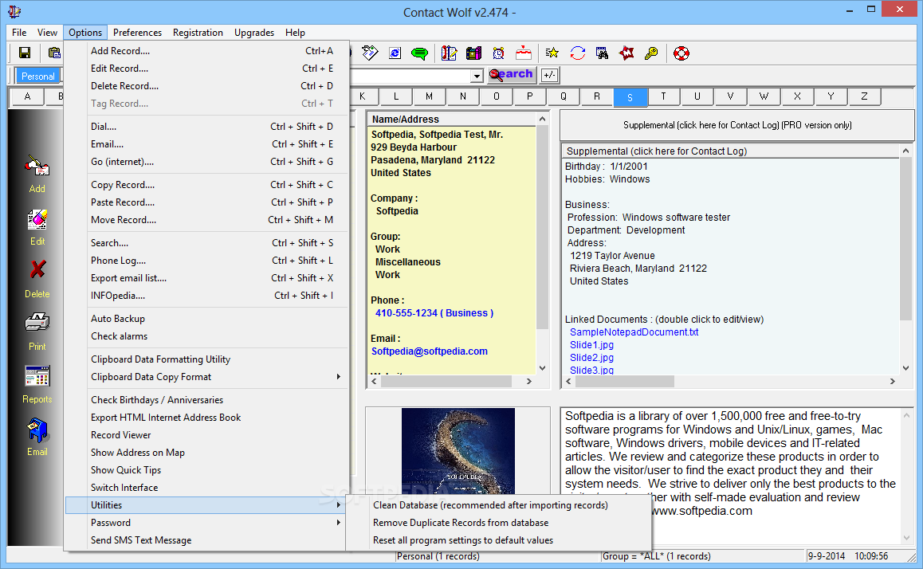The height and width of the screenshot is (569, 923).
Task: Open the Upgrades menu
Action: 254,33
